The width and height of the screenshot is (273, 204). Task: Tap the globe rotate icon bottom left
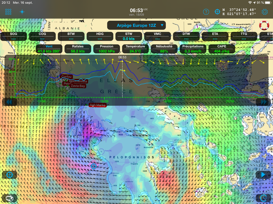[10, 198]
